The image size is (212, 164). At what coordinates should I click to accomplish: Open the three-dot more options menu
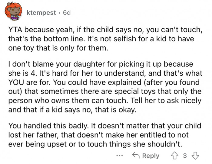click(120, 156)
